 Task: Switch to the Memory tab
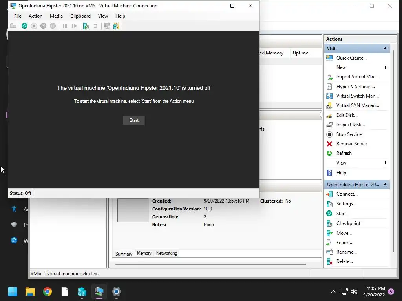pyautogui.click(x=144, y=253)
